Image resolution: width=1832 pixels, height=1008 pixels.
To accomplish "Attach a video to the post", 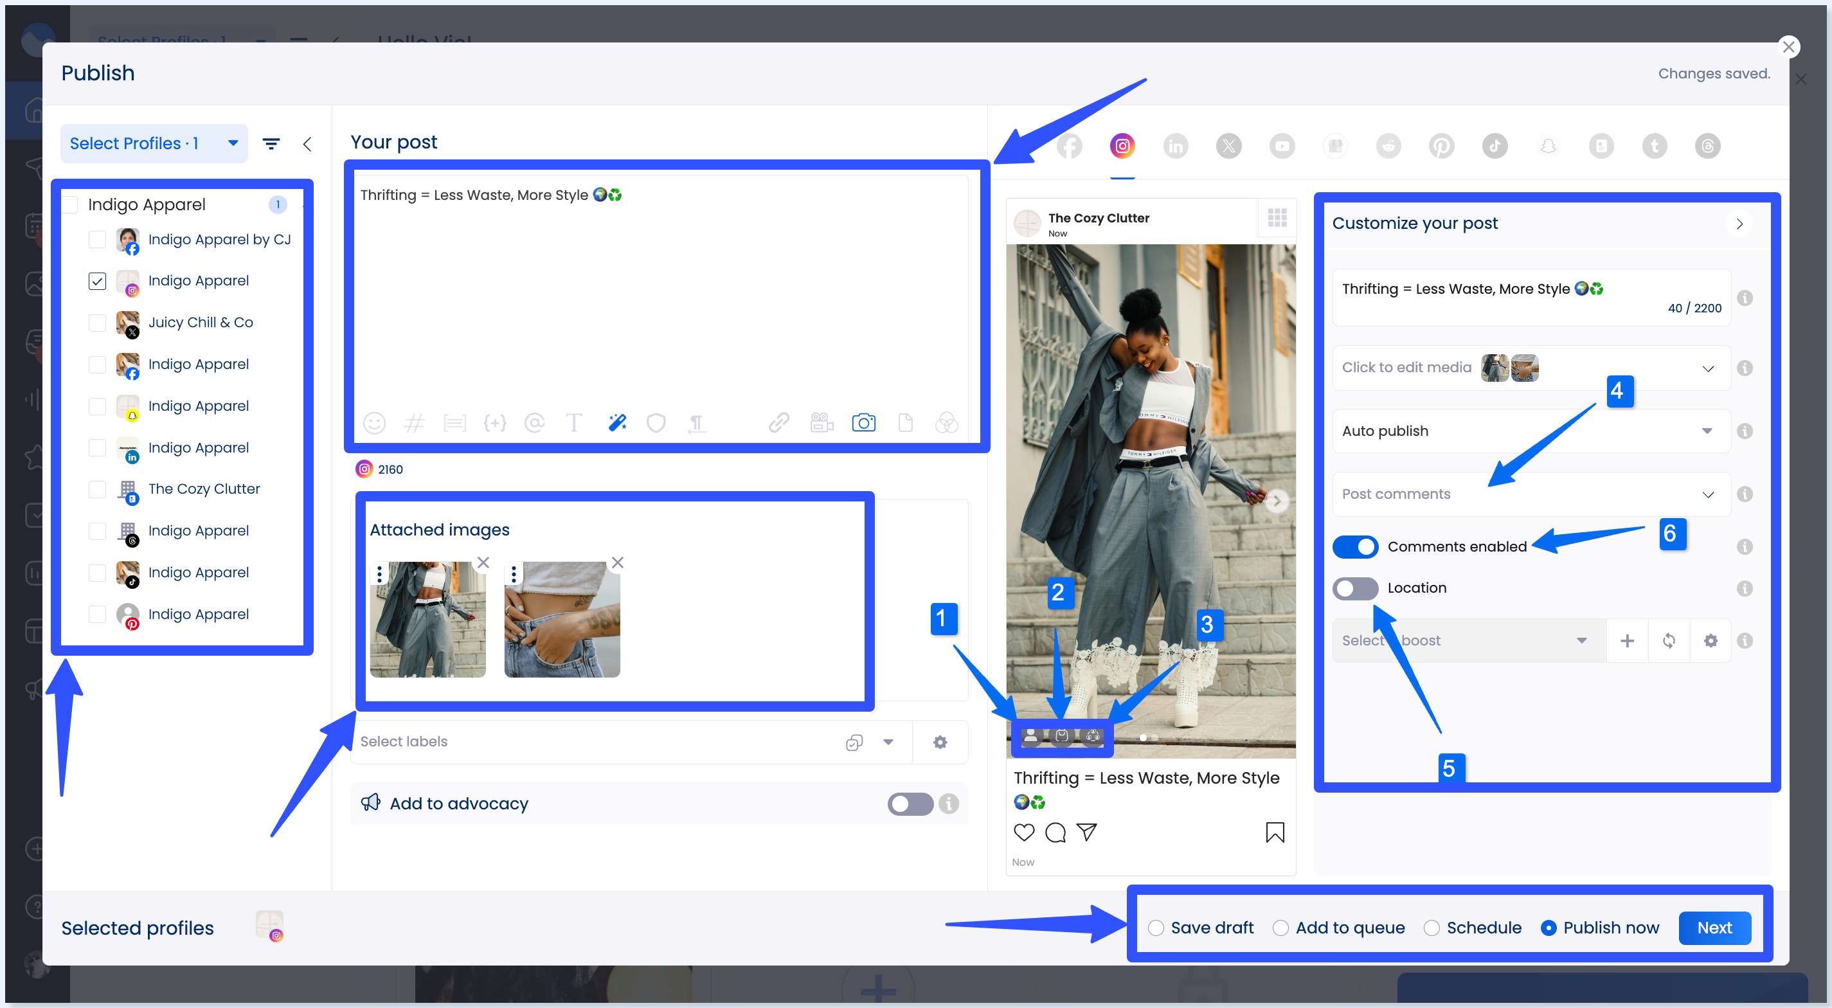I will 821,422.
